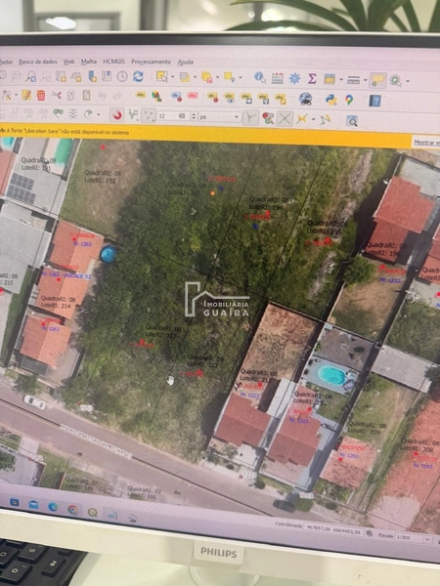This screenshot has width=440, height=586.
Task: Activate the Identify Features tool
Action: pyautogui.click(x=260, y=77)
